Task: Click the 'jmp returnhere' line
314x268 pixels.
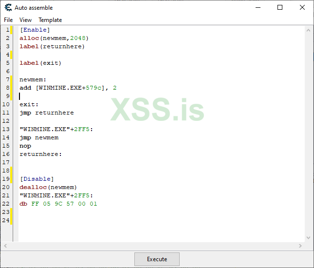Action: point(46,113)
